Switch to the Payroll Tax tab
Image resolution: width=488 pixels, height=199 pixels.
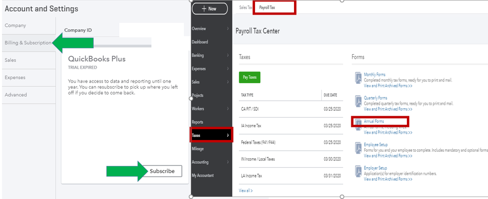coord(267,7)
